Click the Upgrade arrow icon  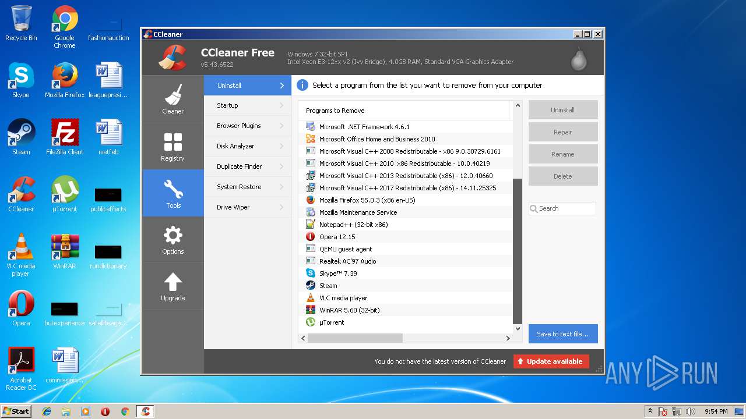[173, 282]
